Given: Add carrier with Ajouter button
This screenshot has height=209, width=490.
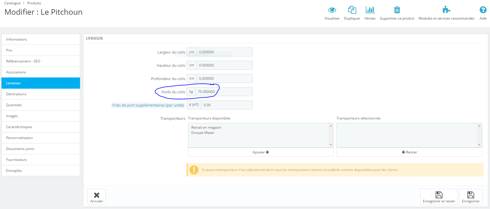Looking at the screenshot, I should tap(261, 152).
